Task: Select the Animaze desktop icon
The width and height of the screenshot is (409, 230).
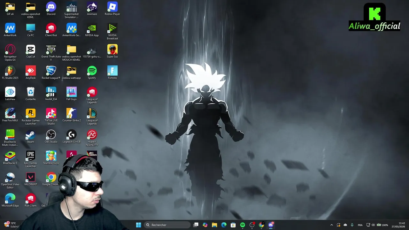Action: click(x=92, y=9)
